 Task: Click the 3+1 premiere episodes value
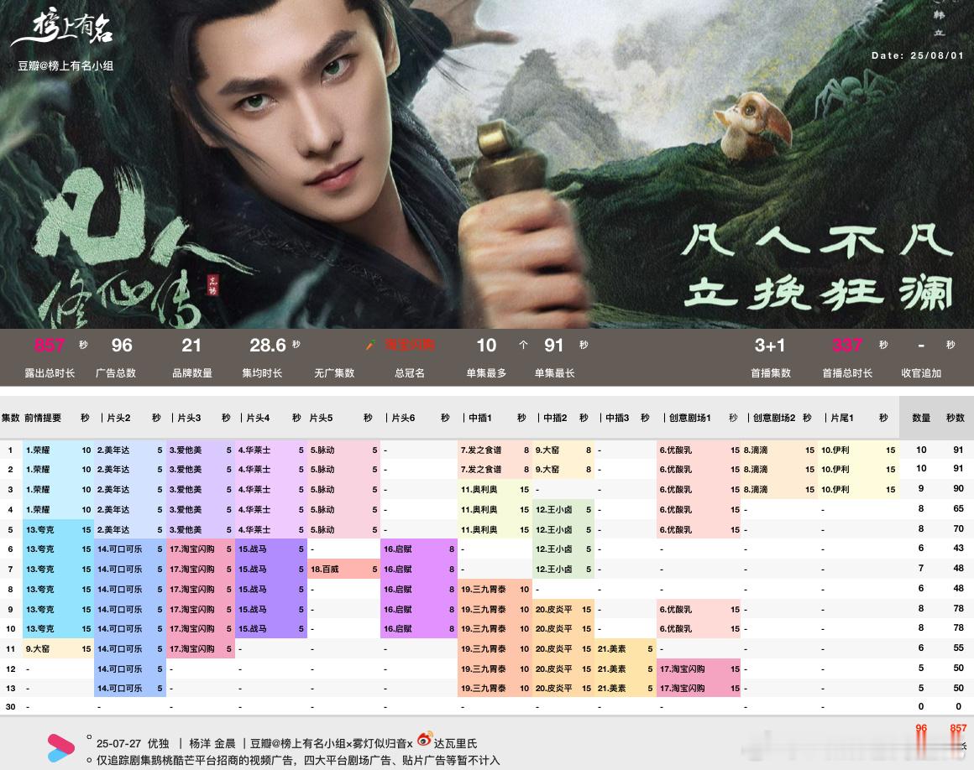pos(770,345)
